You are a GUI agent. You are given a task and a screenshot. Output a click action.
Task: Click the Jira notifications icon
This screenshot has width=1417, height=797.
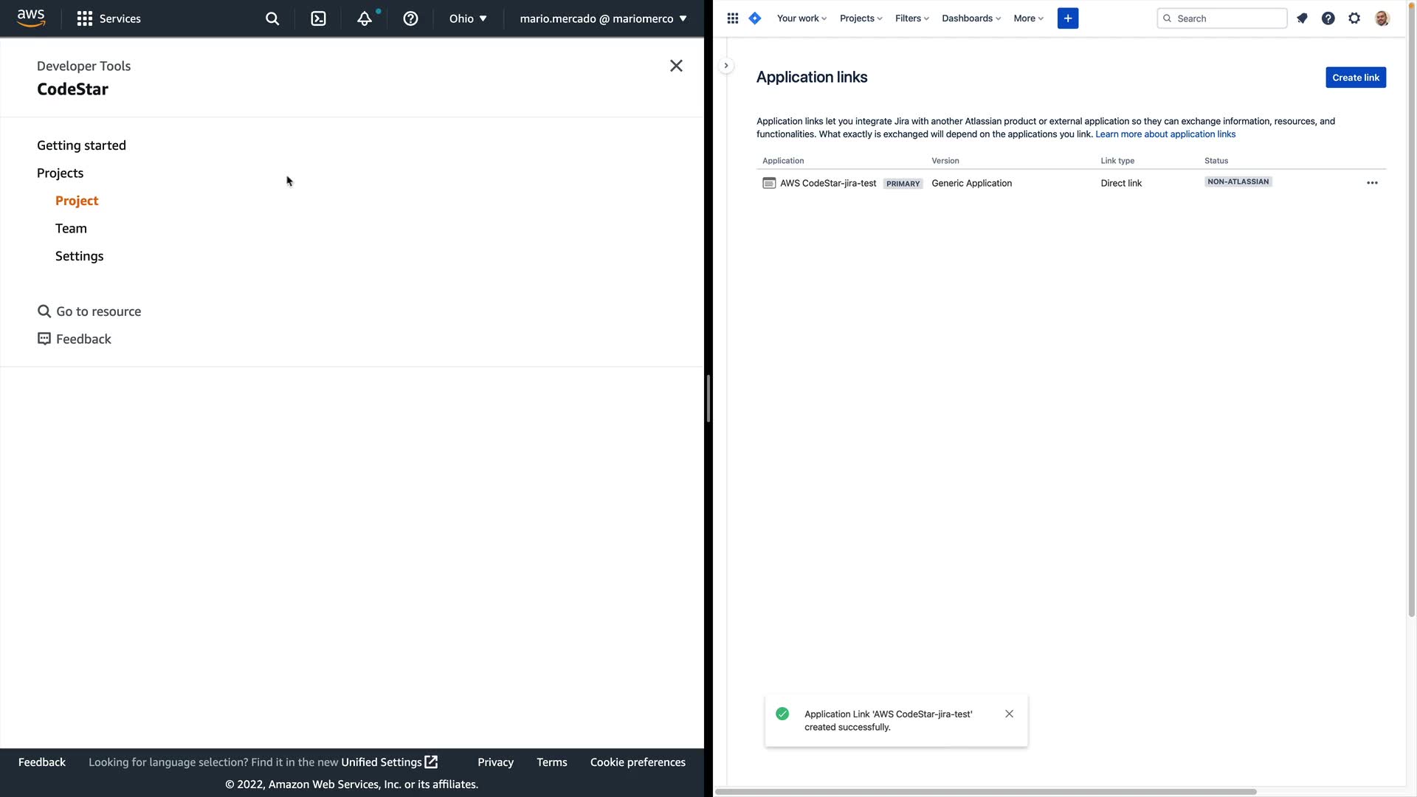coord(1302,18)
